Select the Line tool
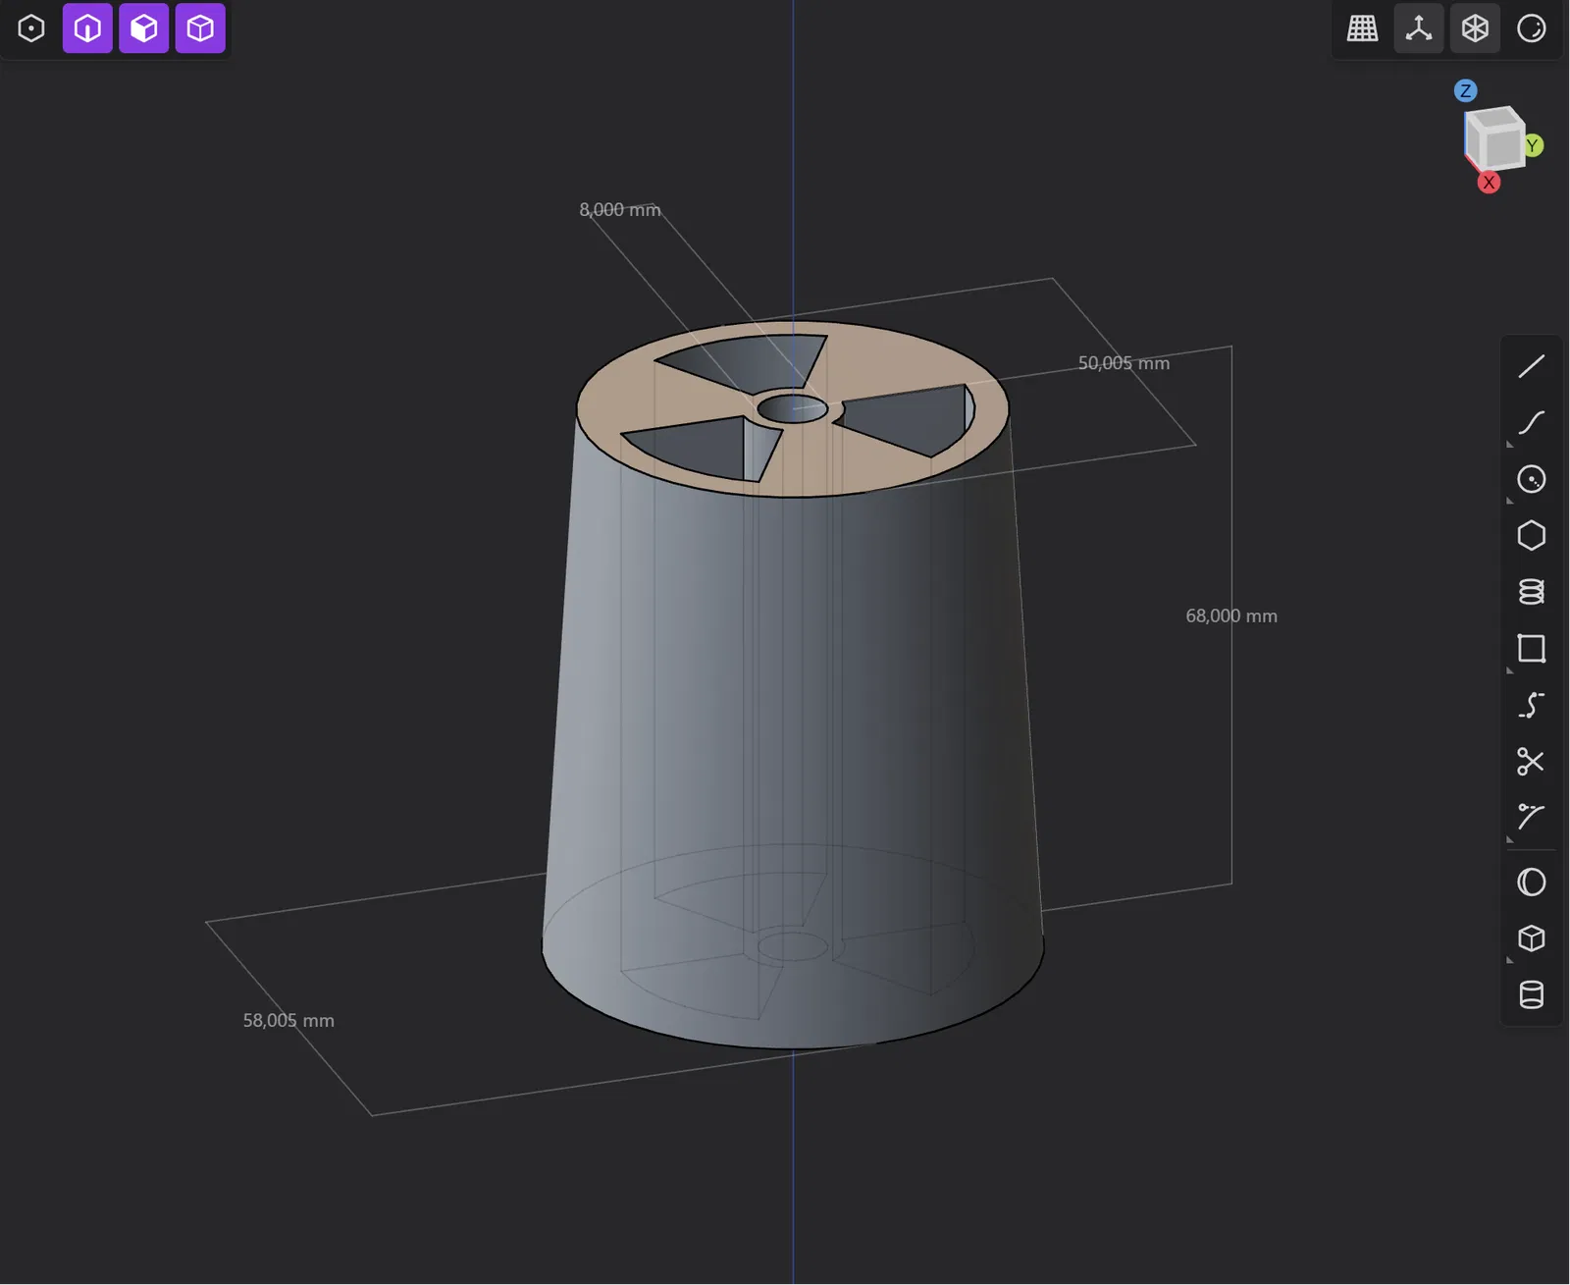1570x1285 pixels. [1532, 366]
